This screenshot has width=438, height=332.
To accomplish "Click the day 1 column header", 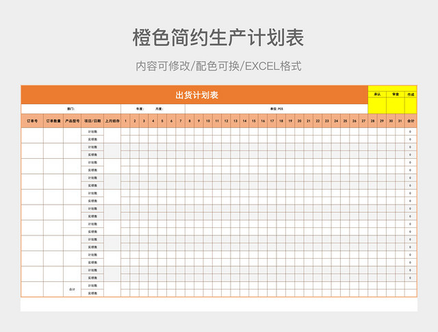I will coord(125,121).
